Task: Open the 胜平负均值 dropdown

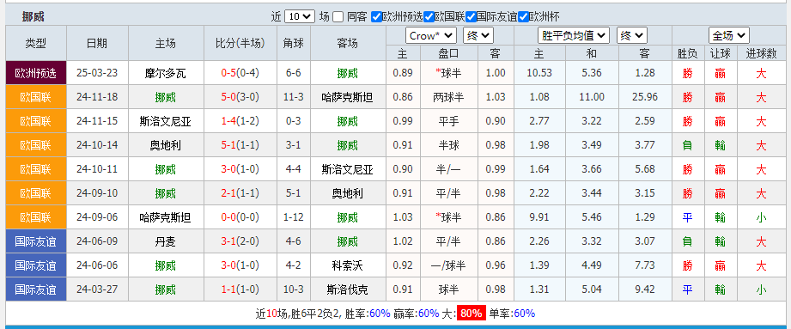Action: (x=574, y=35)
